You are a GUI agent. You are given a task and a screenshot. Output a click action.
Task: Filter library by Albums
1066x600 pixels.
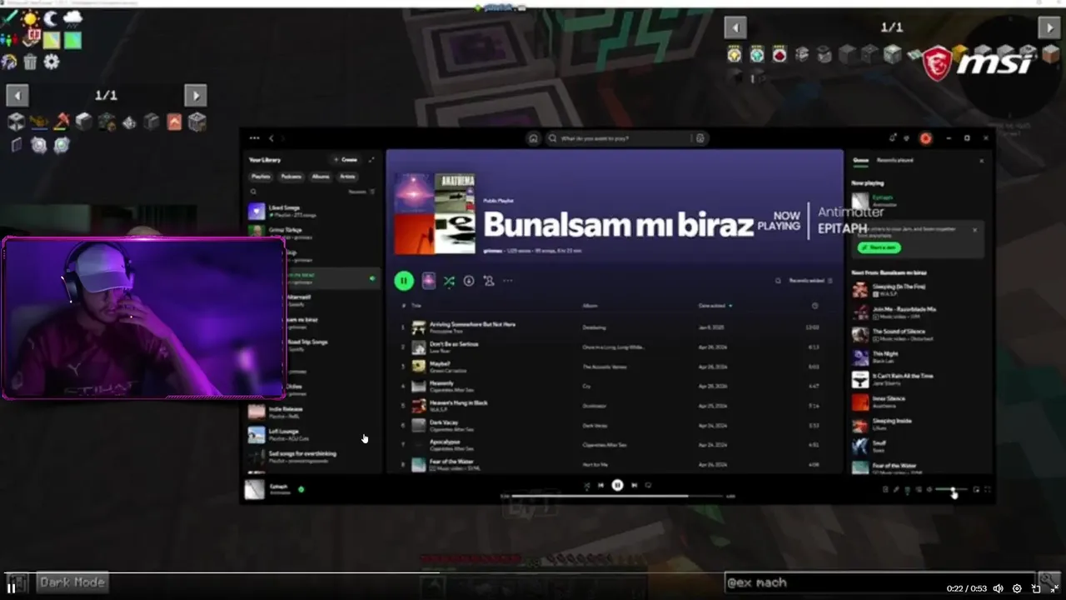(x=321, y=177)
